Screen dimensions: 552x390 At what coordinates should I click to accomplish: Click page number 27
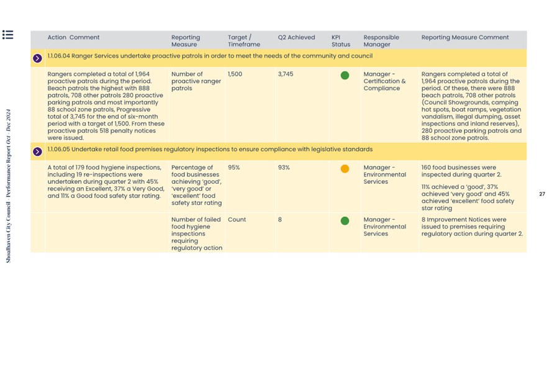pyautogui.click(x=541, y=194)
